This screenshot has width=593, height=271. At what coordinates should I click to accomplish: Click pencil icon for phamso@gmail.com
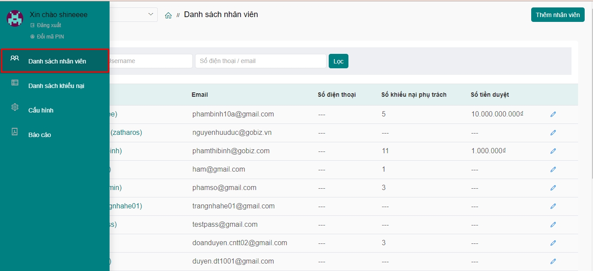point(553,188)
